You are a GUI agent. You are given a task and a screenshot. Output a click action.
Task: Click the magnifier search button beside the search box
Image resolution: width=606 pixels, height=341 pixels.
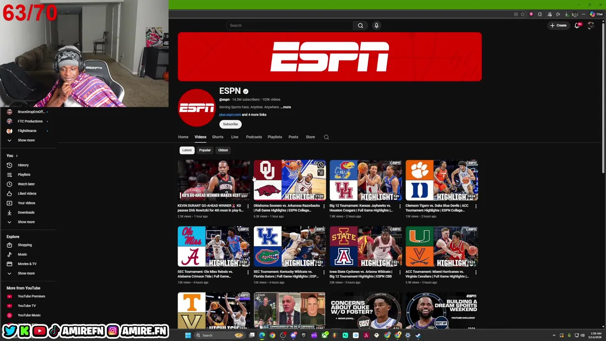[x=360, y=26]
